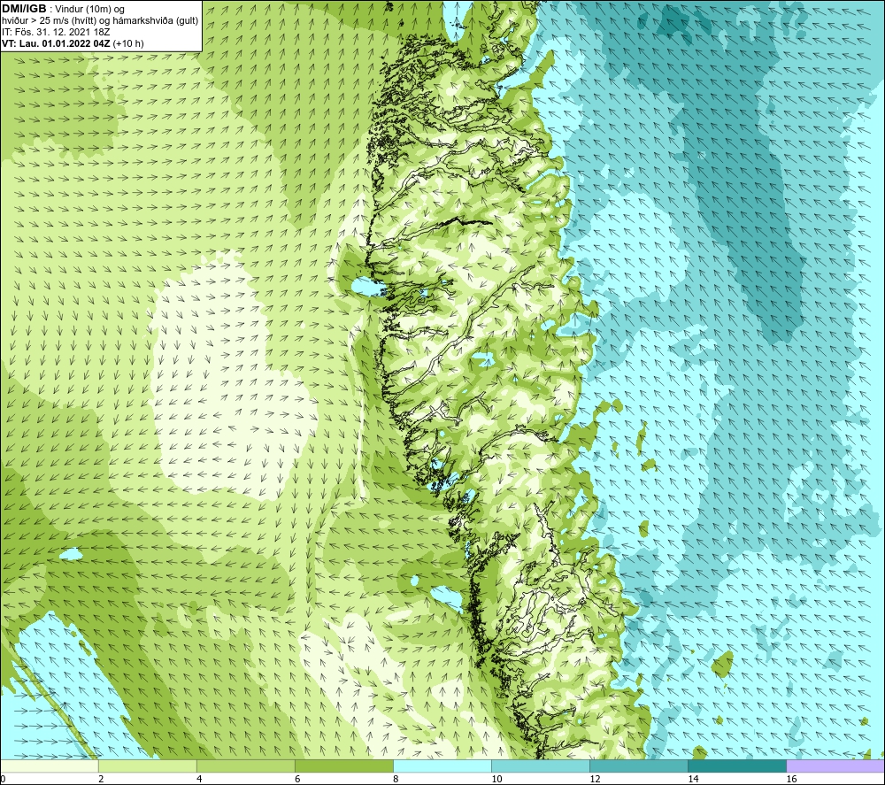Click the 8–10 m/s light cyan swatch
885x785 pixels.
(x=442, y=766)
